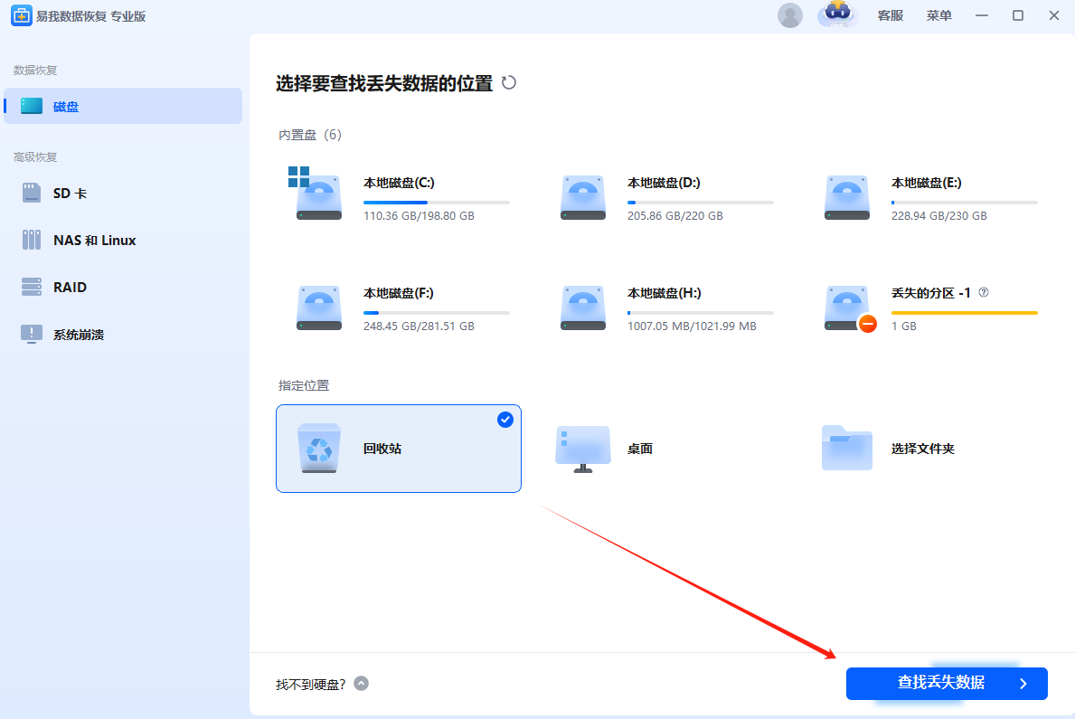This screenshot has height=719, width=1075.
Task: Open NAS 和 Linux recovery in sidebar
Action: pyautogui.click(x=94, y=241)
